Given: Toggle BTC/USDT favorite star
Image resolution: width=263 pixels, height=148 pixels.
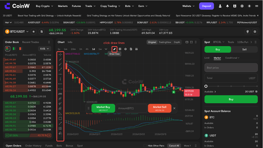Looking at the screenshot, I should 33,31.
